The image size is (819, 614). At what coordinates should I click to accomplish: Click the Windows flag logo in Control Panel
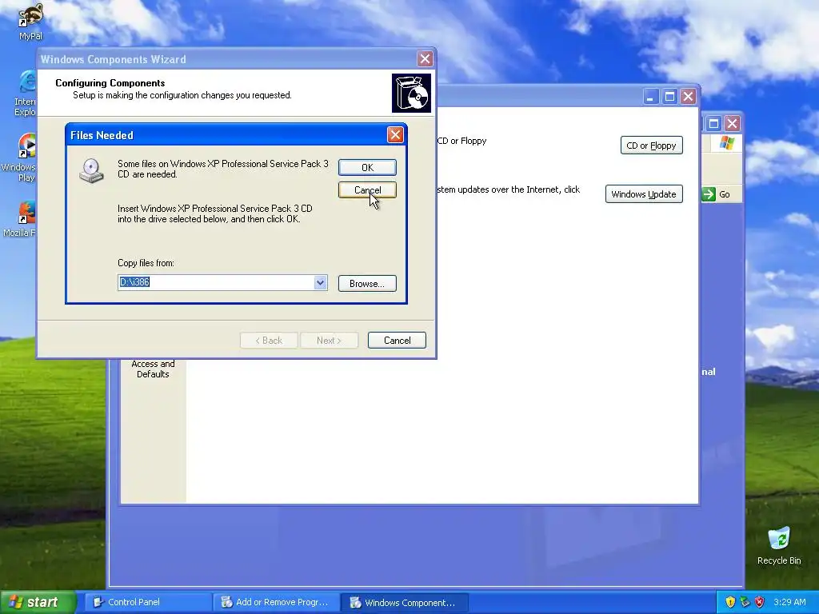726,143
